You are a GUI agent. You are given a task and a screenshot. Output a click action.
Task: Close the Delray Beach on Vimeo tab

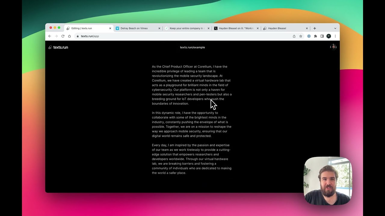pyautogui.click(x=159, y=28)
